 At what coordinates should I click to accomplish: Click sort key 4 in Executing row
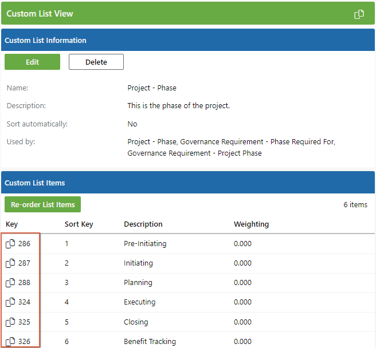pos(66,302)
